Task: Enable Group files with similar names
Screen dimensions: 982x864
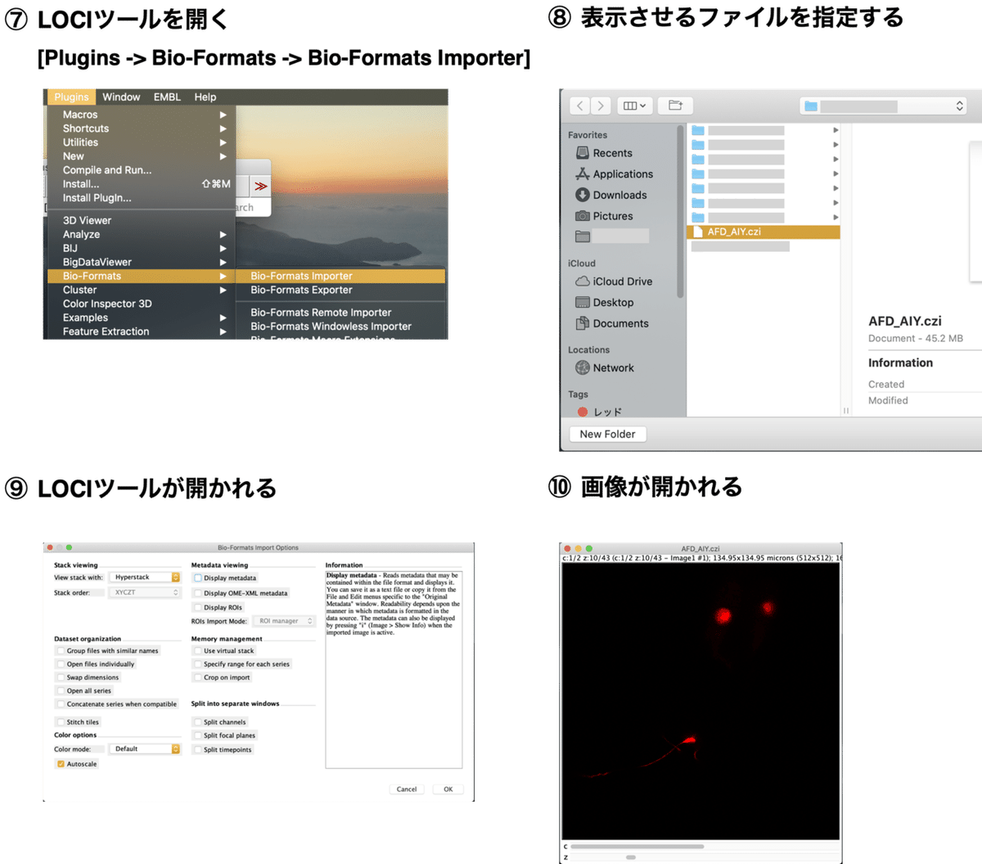Action: (x=61, y=651)
